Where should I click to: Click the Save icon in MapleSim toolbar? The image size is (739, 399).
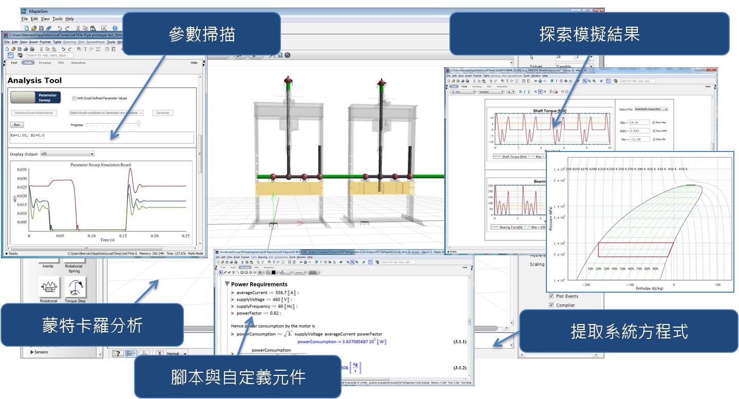41,28
